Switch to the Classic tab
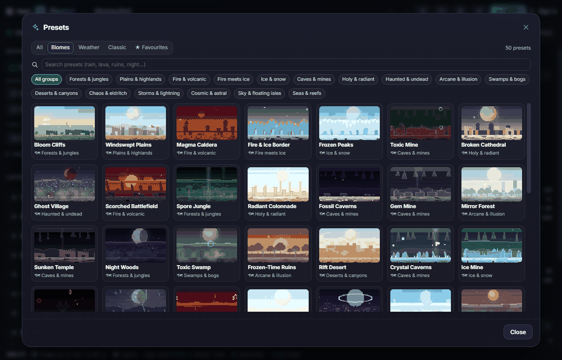Image resolution: width=562 pixels, height=360 pixels. (x=117, y=47)
